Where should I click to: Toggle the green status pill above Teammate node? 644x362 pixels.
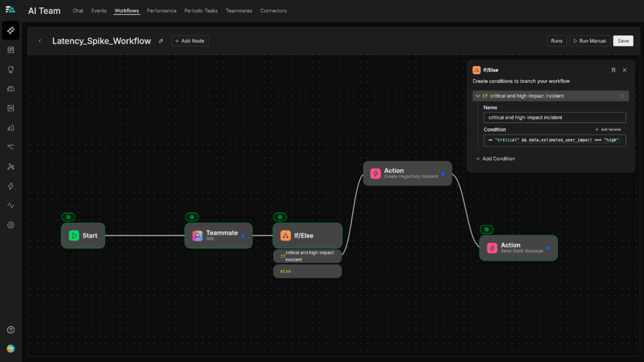pyautogui.click(x=192, y=217)
